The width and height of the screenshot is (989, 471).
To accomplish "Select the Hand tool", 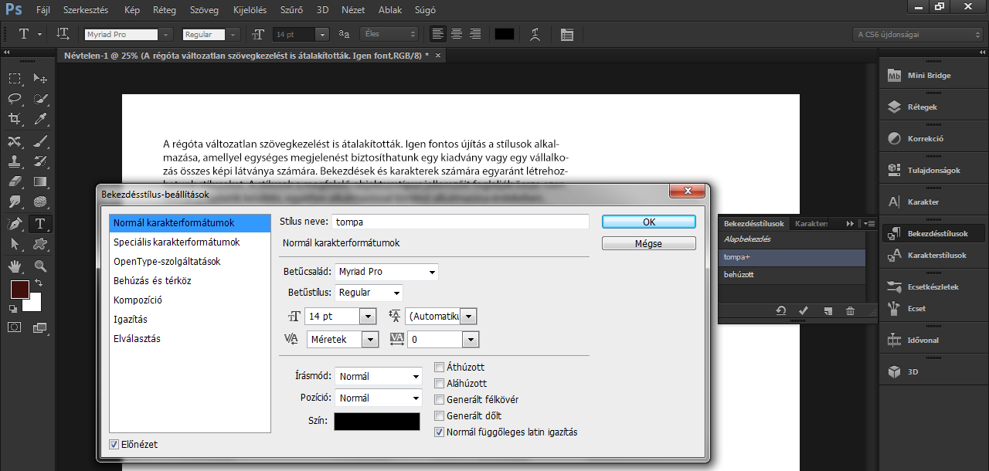I will [15, 266].
